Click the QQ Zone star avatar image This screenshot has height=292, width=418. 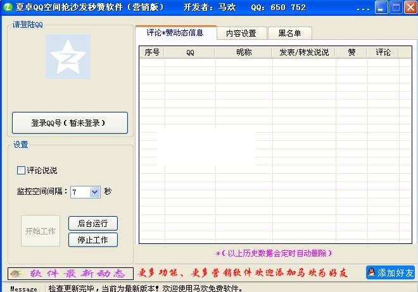click(68, 57)
